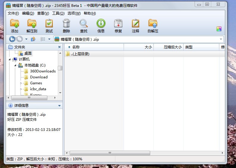The image size is (236, 168).
Task: Open the 工具(O) menu
Action: pyautogui.click(x=58, y=13)
